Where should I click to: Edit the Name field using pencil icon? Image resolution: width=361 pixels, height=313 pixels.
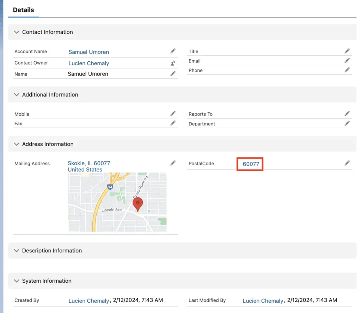click(x=173, y=74)
